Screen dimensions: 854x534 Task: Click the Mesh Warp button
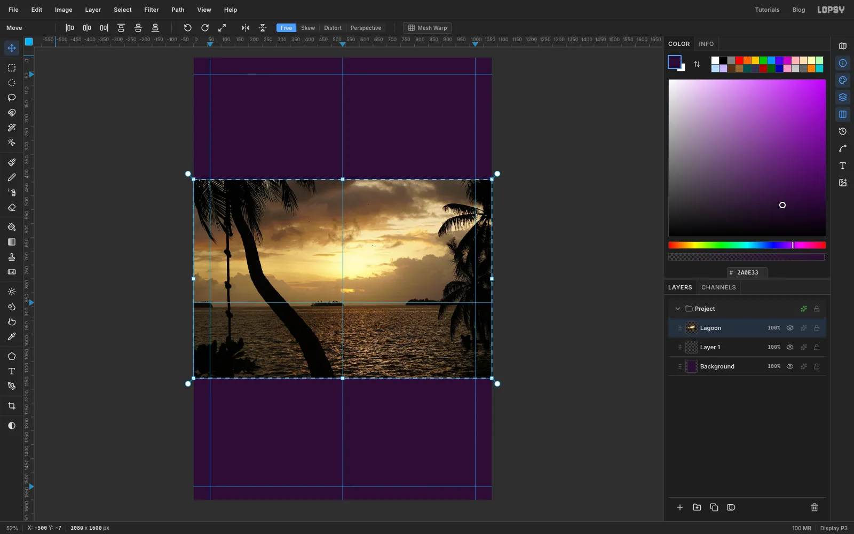[428, 28]
